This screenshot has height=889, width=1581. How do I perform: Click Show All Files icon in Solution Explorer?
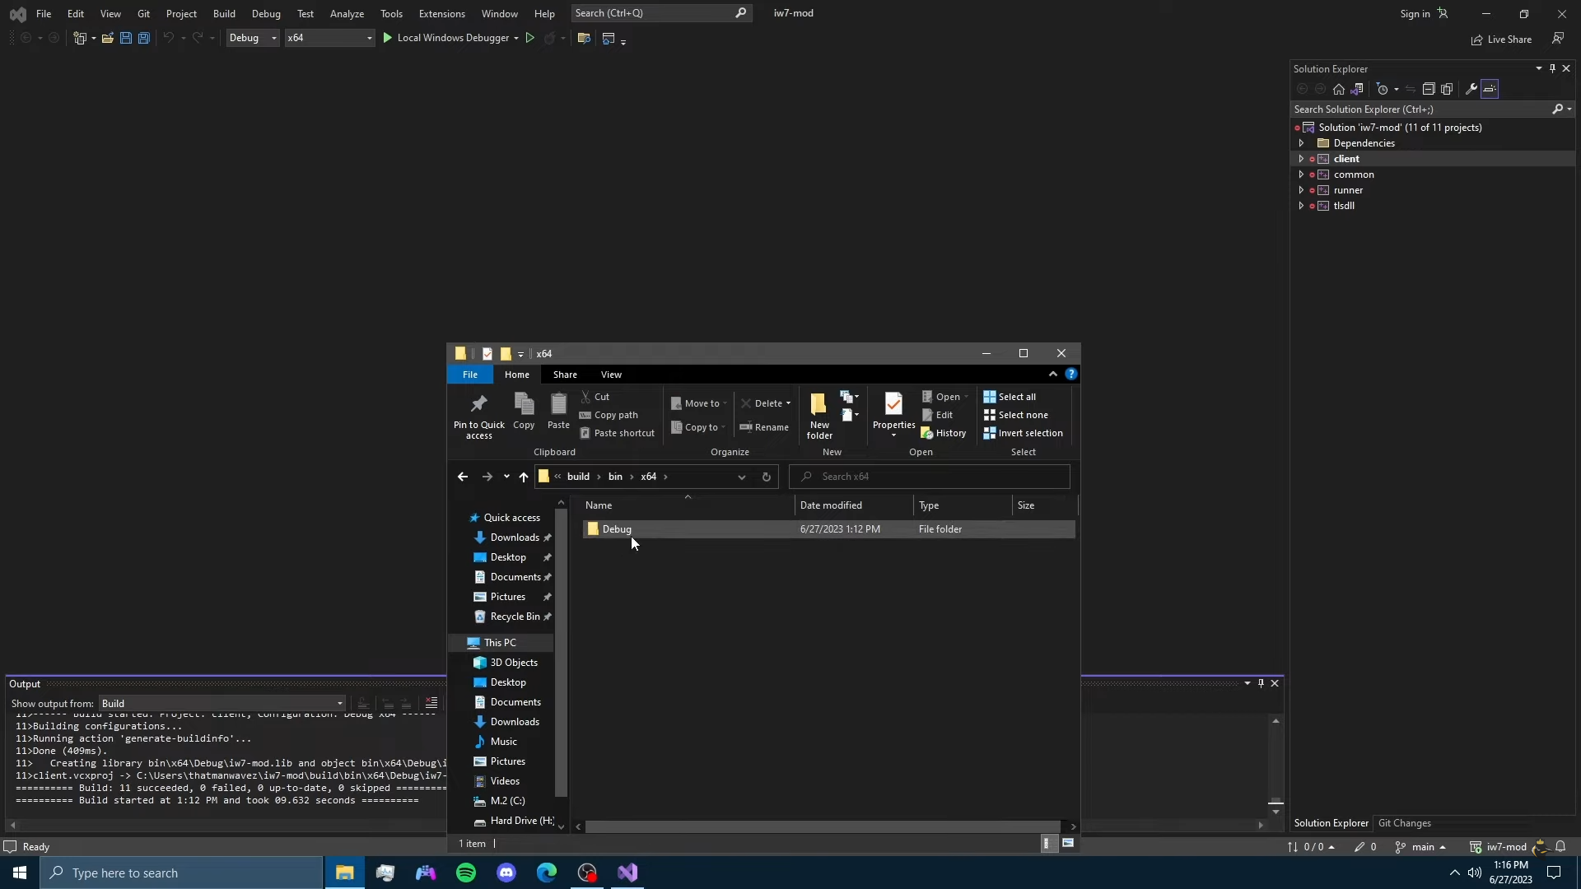pos(1447,89)
